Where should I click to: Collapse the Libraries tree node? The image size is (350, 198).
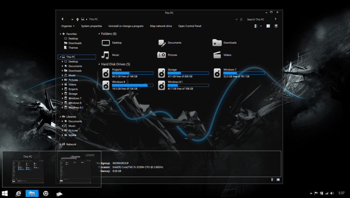[x=60, y=117]
